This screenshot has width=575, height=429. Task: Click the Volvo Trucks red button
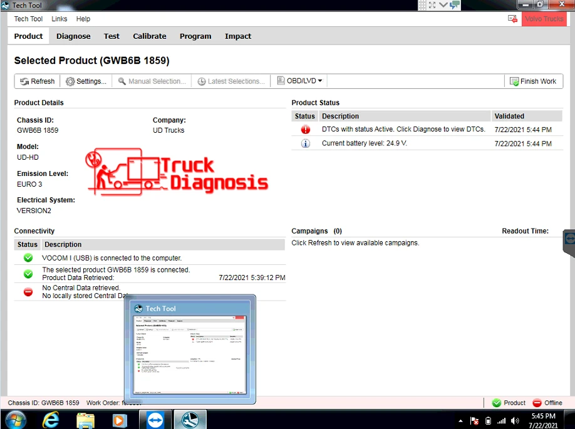pyautogui.click(x=544, y=19)
